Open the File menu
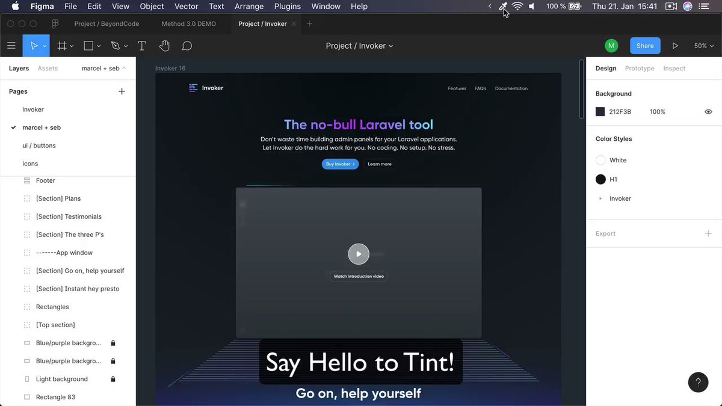Image resolution: width=722 pixels, height=406 pixels. [70, 6]
